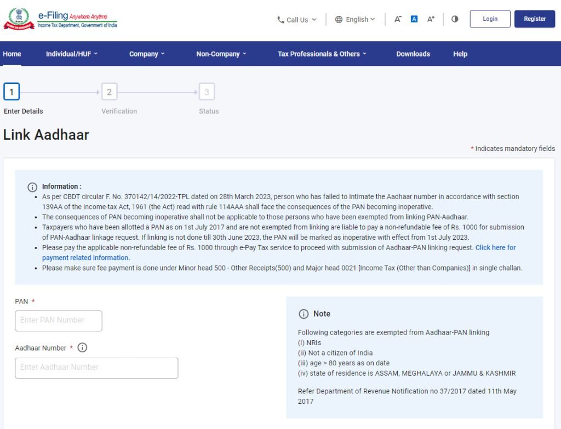Click the state of residence exemption line
The height and width of the screenshot is (429, 561).
(x=407, y=373)
